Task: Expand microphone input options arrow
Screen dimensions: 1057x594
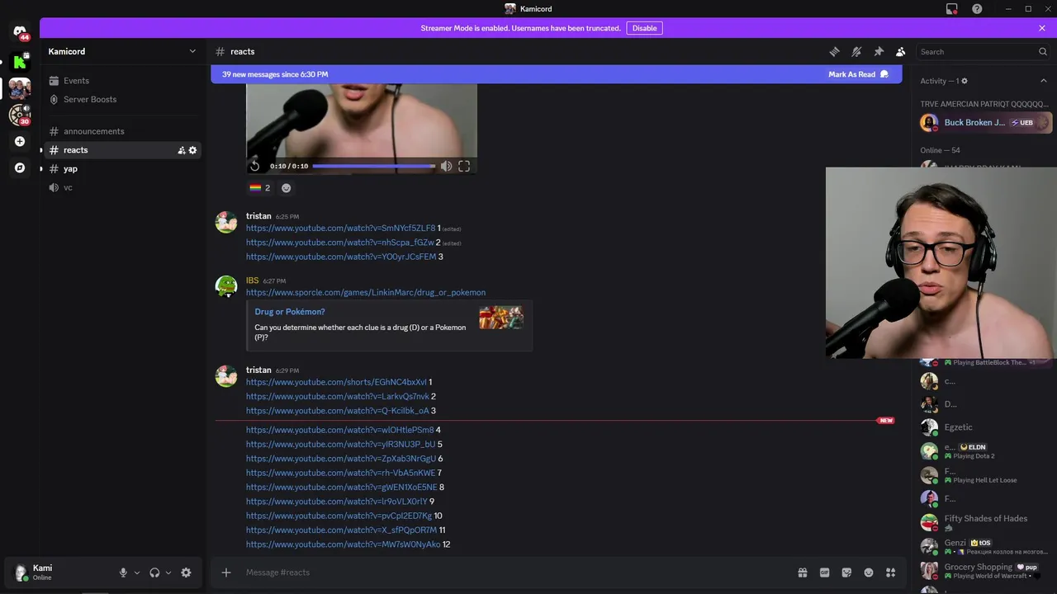Action: [137, 573]
